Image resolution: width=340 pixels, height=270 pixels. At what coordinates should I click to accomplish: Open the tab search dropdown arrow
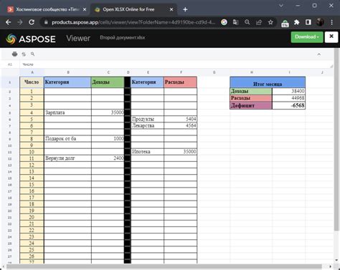[281, 6]
